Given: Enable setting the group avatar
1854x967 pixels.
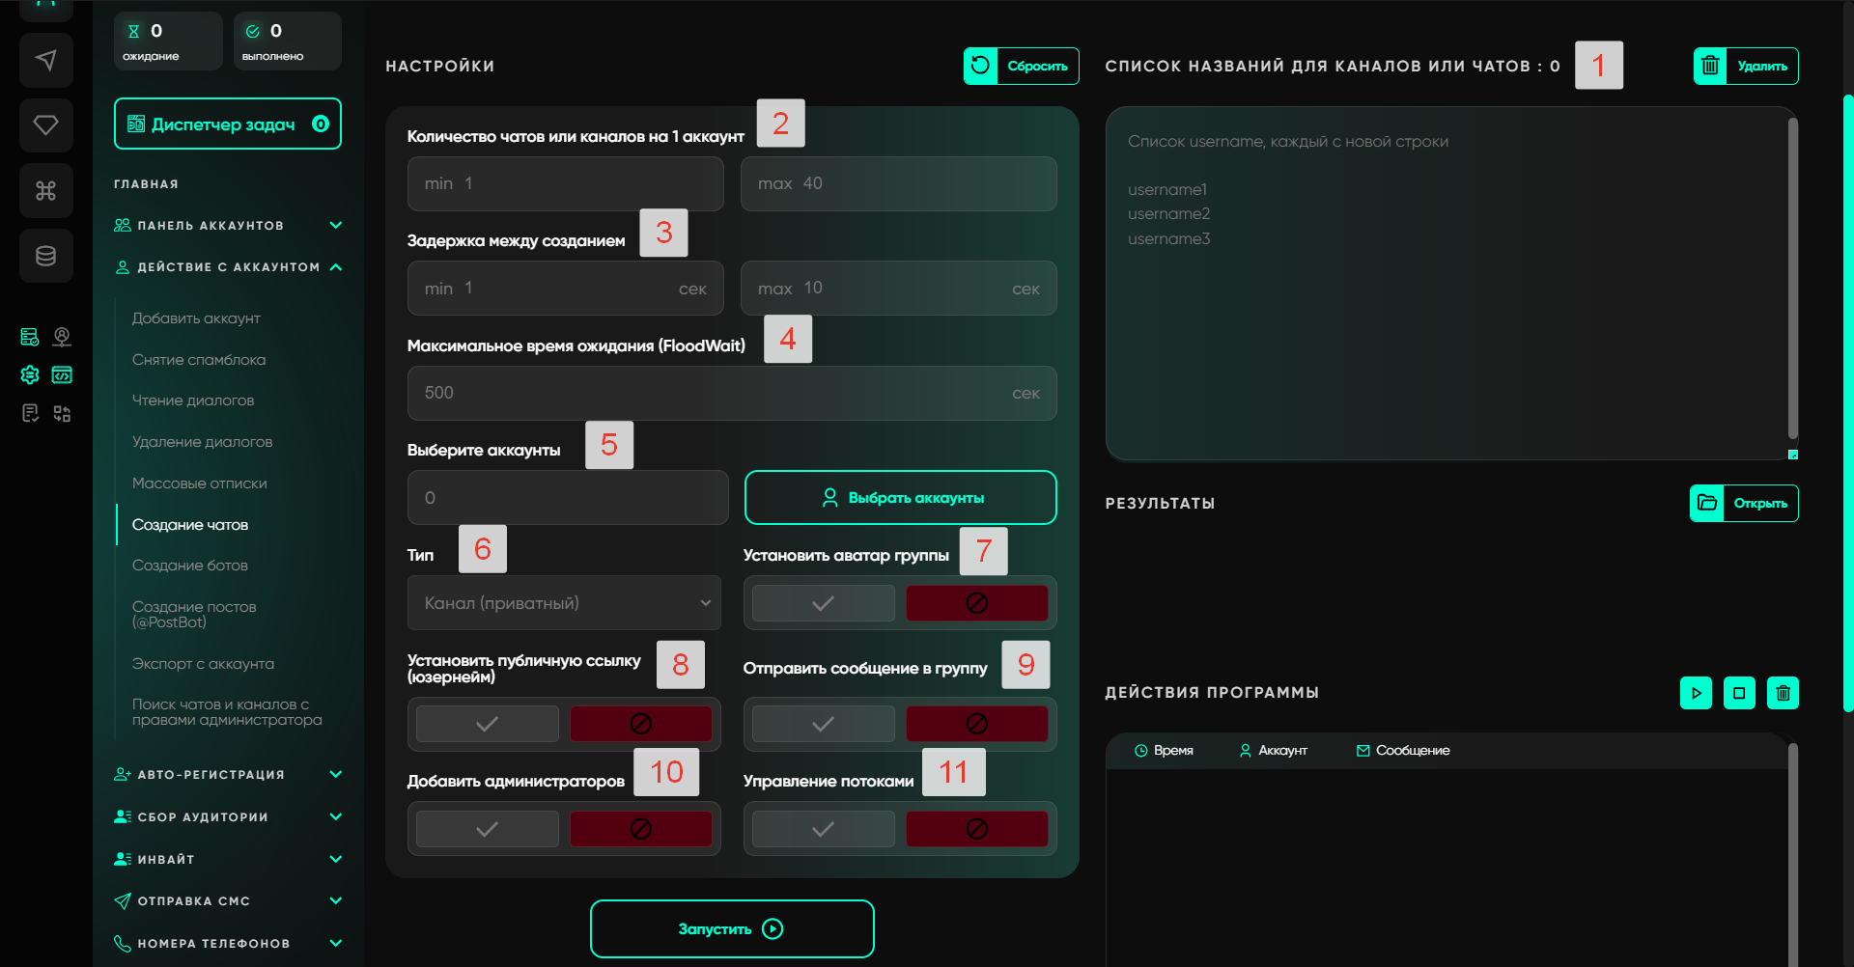Looking at the screenshot, I should [x=823, y=603].
